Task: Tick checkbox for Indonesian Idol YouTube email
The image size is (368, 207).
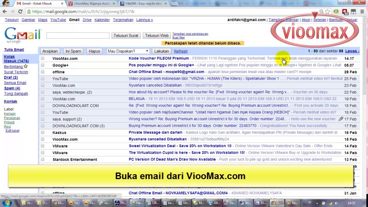Action: pyautogui.click(x=43, y=78)
